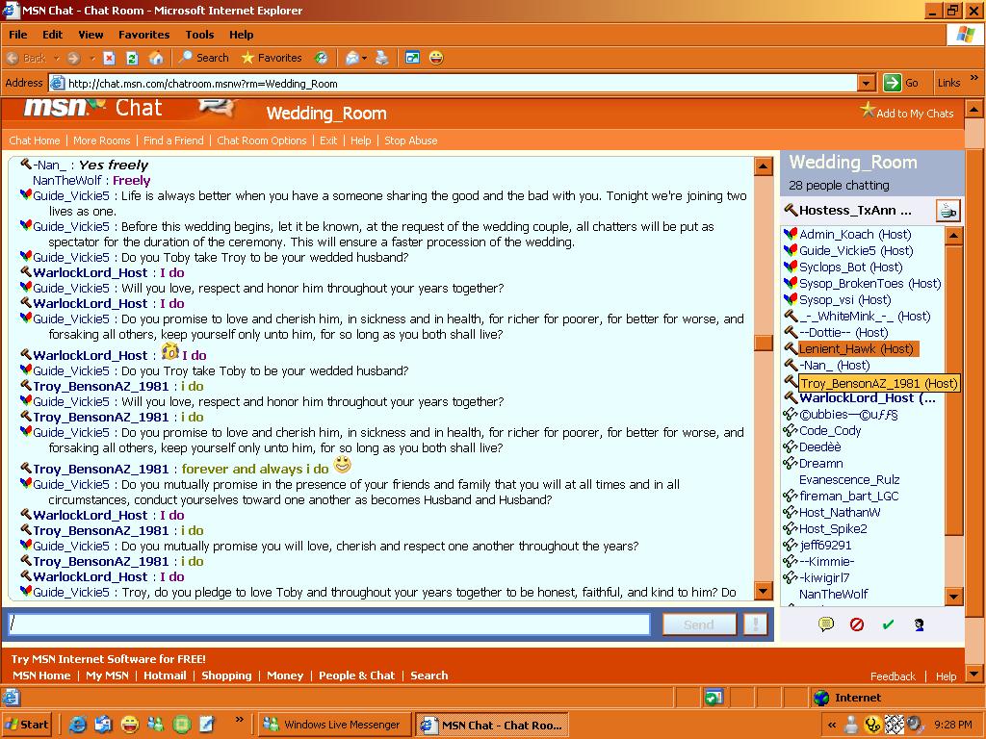Click Messenger buddies quick launch icon
This screenshot has width=986, height=739.
(155, 724)
